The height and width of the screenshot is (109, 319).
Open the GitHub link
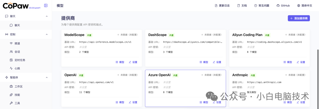pos(283,6)
